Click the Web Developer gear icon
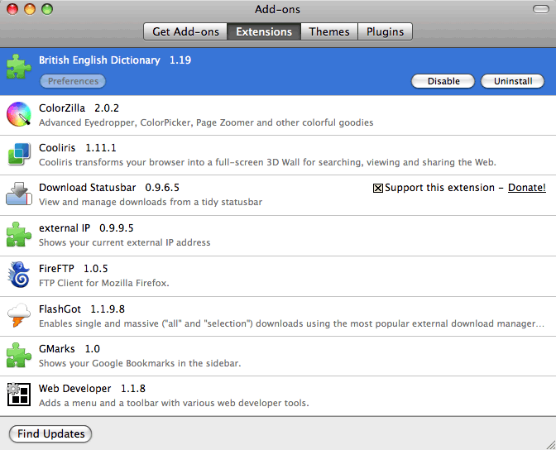 pyautogui.click(x=18, y=394)
